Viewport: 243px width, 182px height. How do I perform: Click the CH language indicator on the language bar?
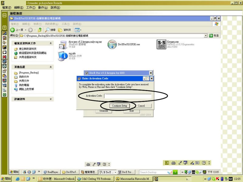point(167,163)
